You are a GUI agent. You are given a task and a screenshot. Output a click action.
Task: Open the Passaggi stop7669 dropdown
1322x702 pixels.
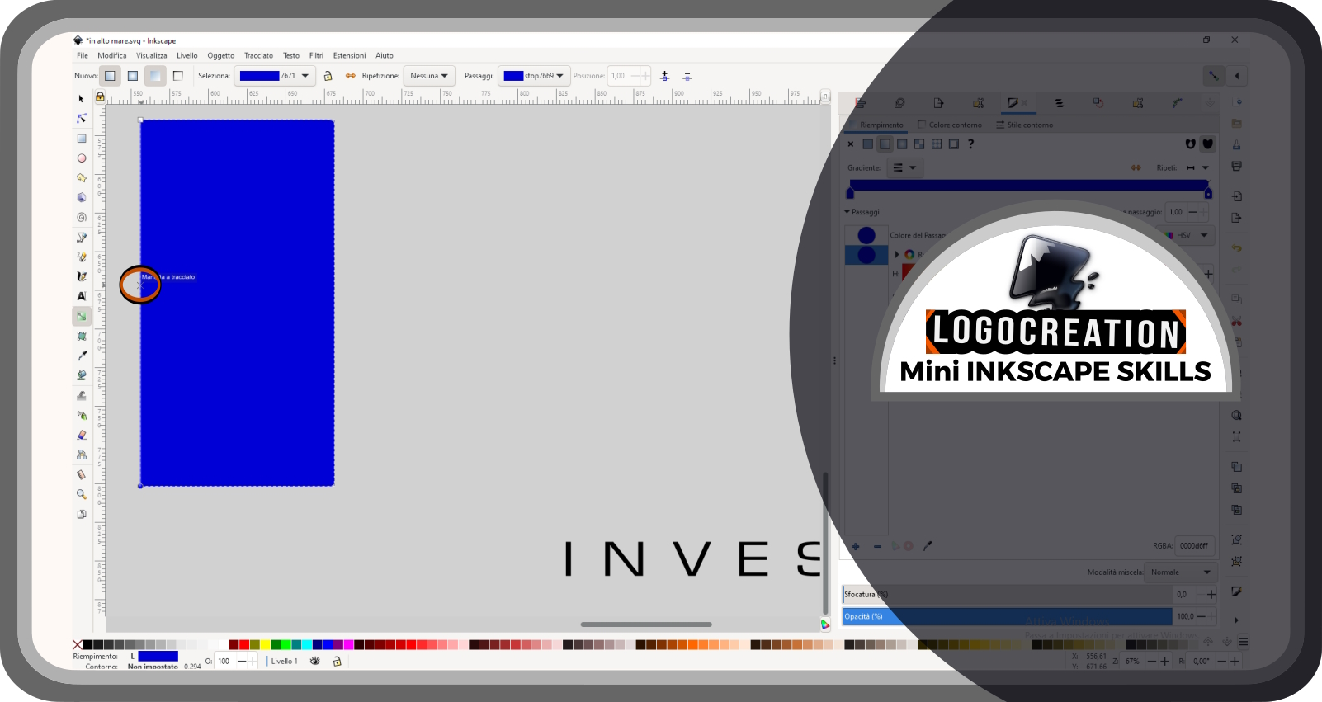click(535, 76)
